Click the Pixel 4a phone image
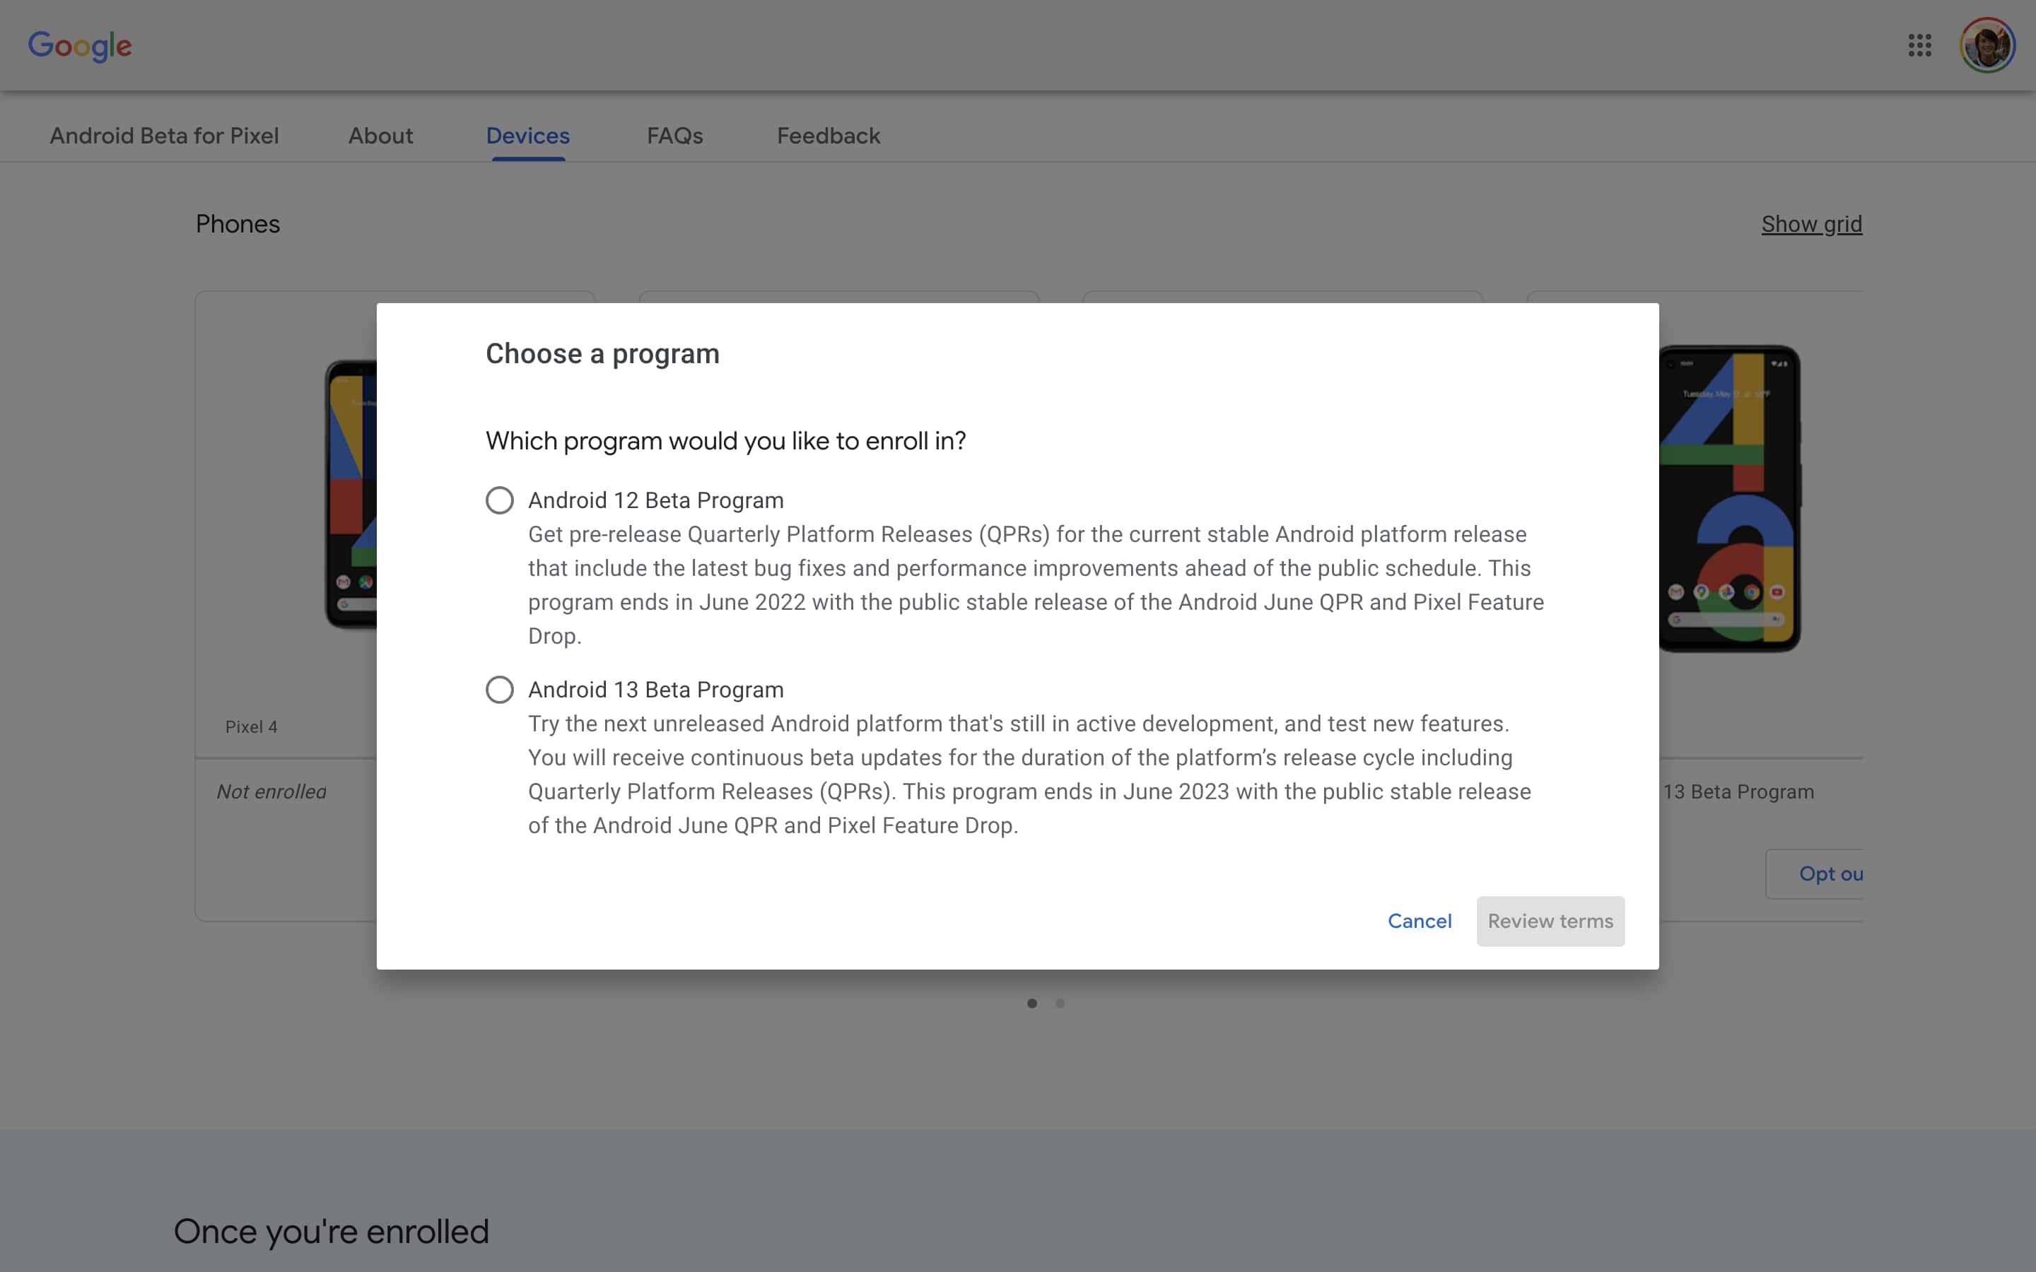This screenshot has width=2036, height=1272. pos(1729,498)
